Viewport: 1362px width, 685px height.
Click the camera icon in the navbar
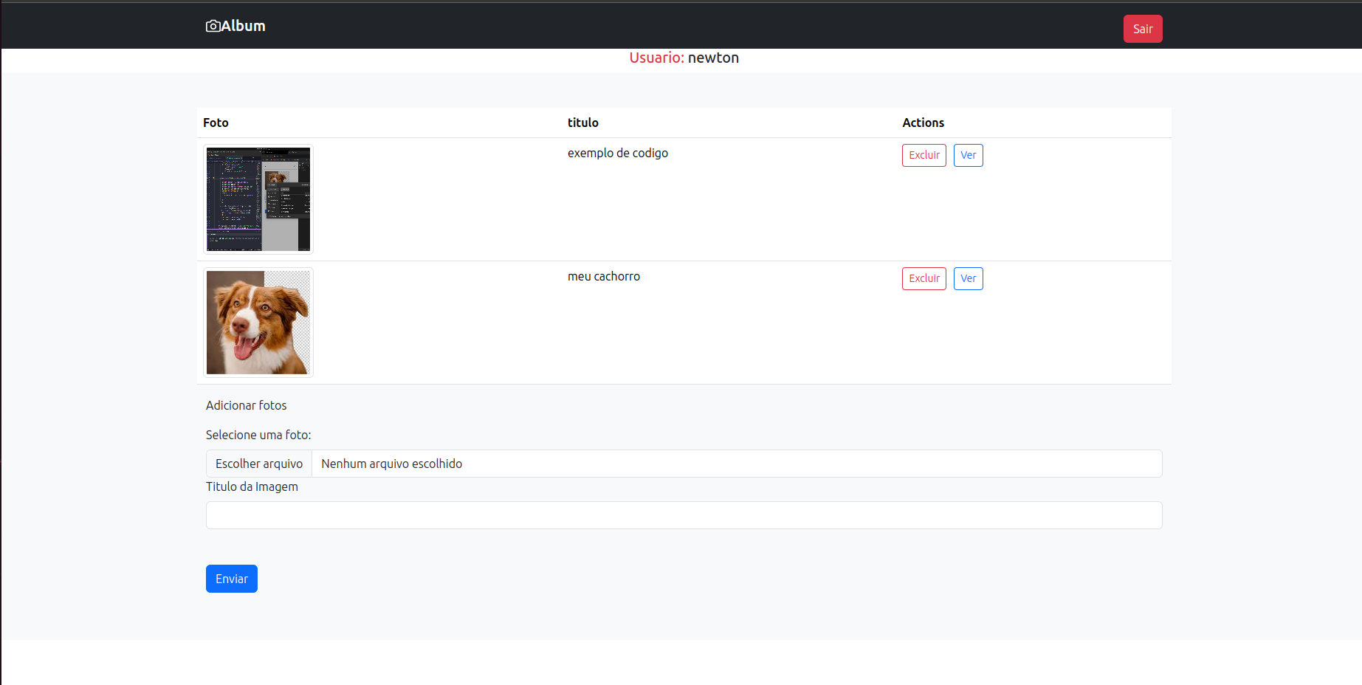point(213,27)
